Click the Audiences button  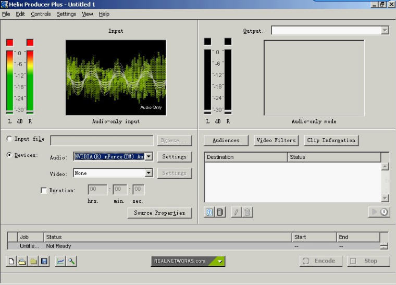pyautogui.click(x=226, y=140)
